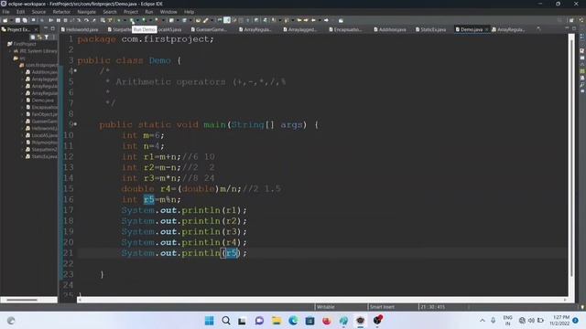586x329 pixels.
Task: Open Microsoft Store from the taskbar
Action: (309, 321)
